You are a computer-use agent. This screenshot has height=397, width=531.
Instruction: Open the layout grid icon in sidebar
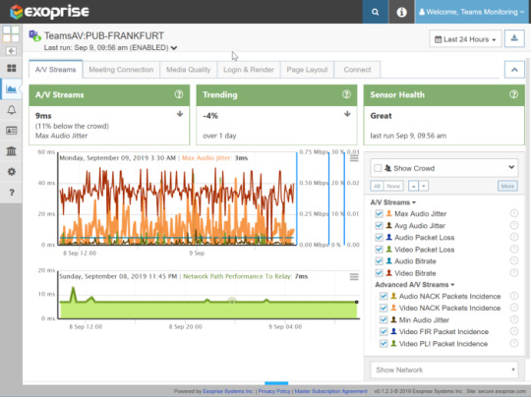tap(11, 33)
